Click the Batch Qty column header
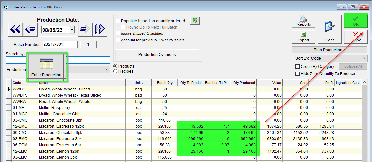Viewport: 372px width, 162px height. [x=165, y=83]
